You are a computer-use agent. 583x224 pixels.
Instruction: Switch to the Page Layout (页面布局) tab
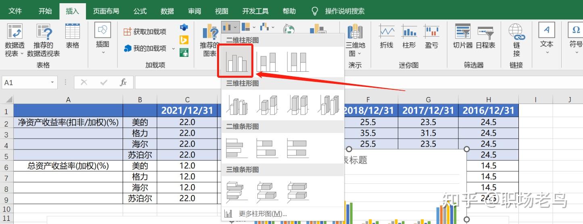coord(106,11)
